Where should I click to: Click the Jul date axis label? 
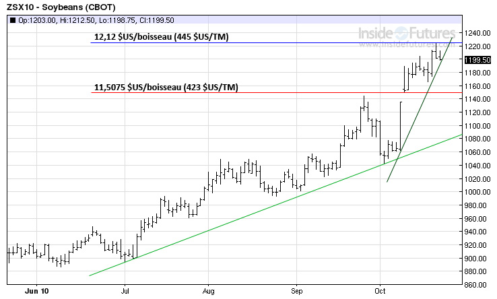(x=125, y=292)
